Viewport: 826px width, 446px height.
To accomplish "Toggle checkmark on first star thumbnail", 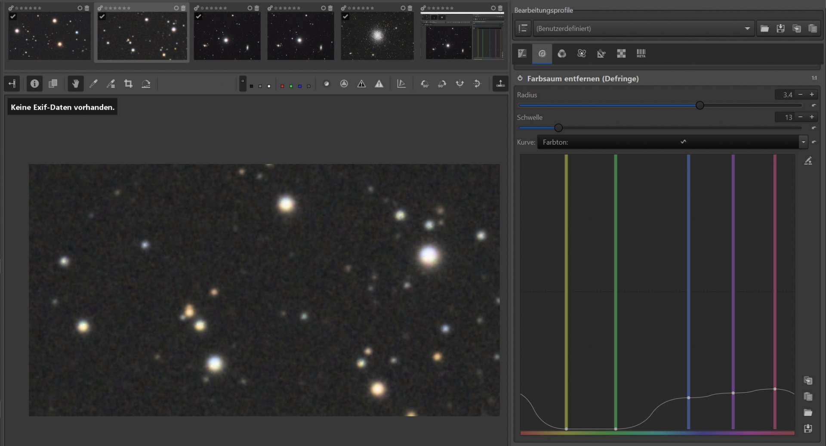I will tap(13, 16).
